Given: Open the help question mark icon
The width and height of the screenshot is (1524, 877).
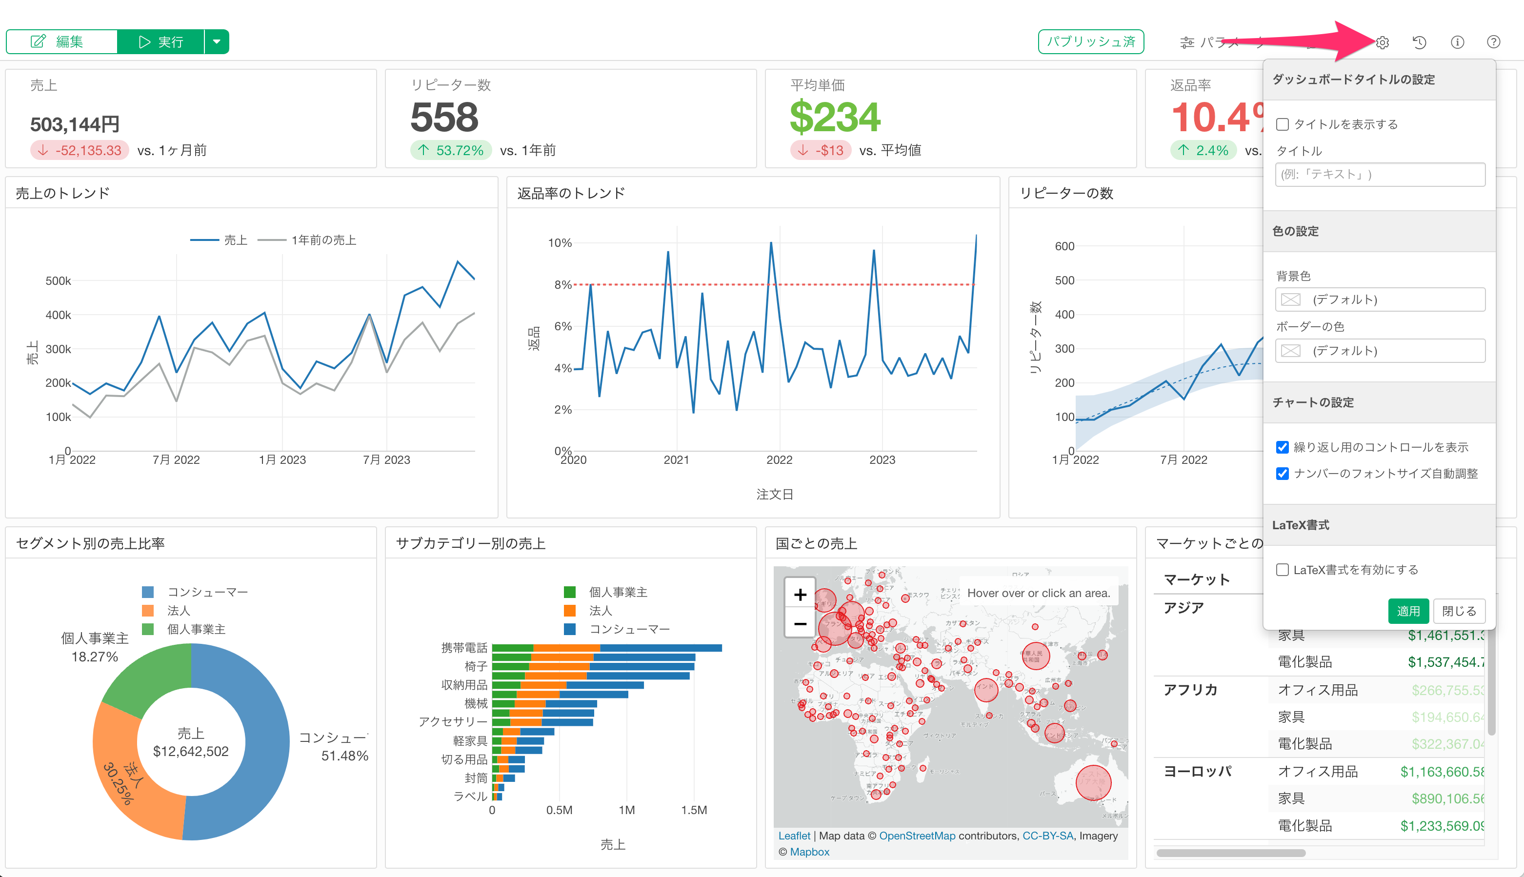Looking at the screenshot, I should click(x=1493, y=42).
